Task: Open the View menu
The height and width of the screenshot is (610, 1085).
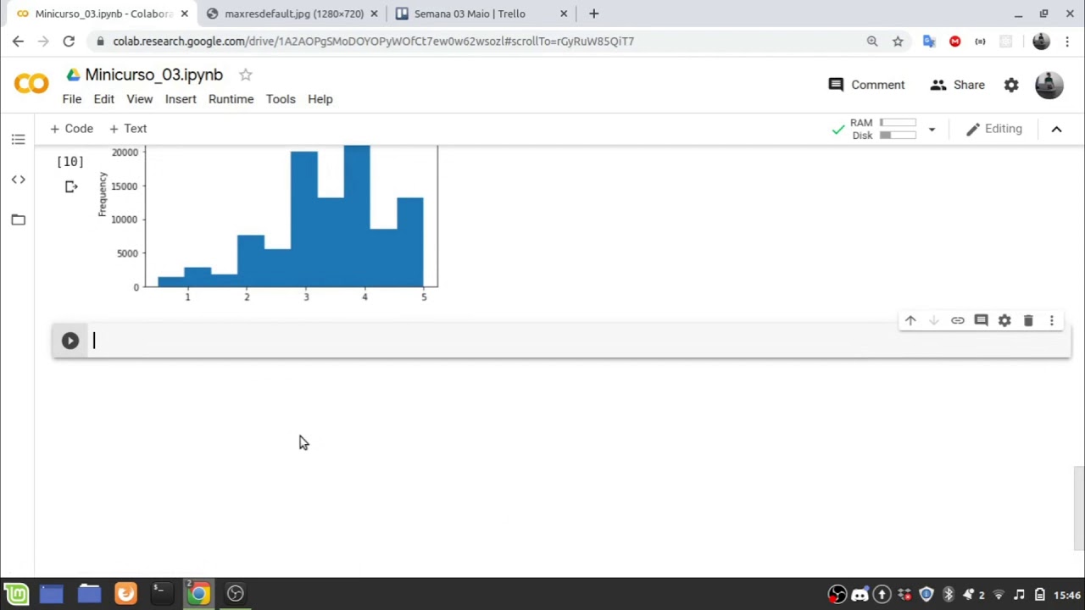Action: [140, 99]
